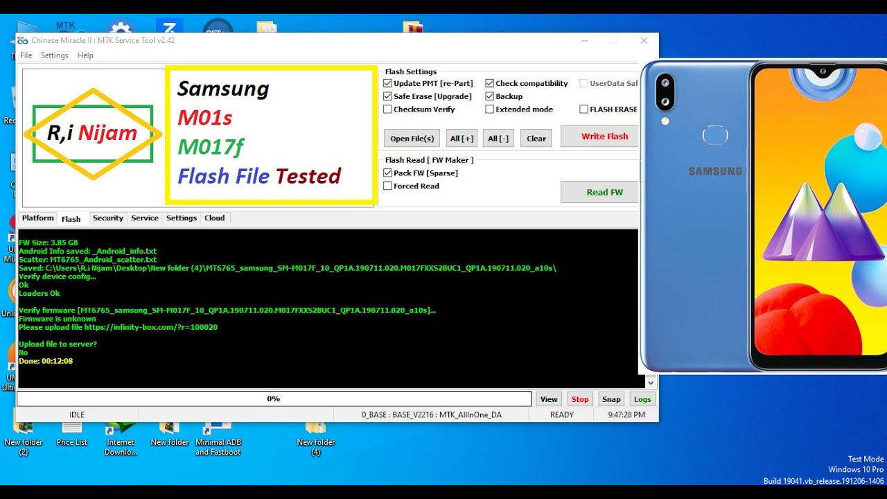
Task: Click the Write Flash button
Action: click(x=600, y=136)
